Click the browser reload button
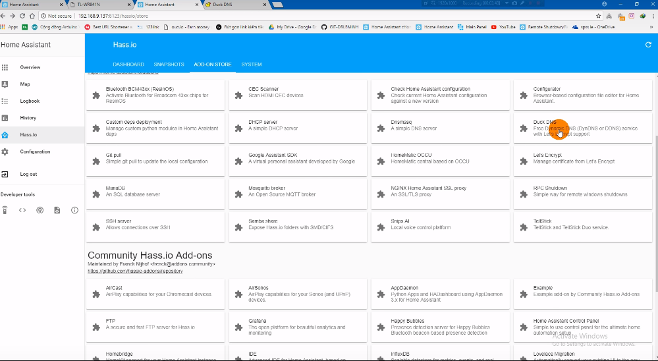Viewport: 658px width, 361px height. point(22,16)
